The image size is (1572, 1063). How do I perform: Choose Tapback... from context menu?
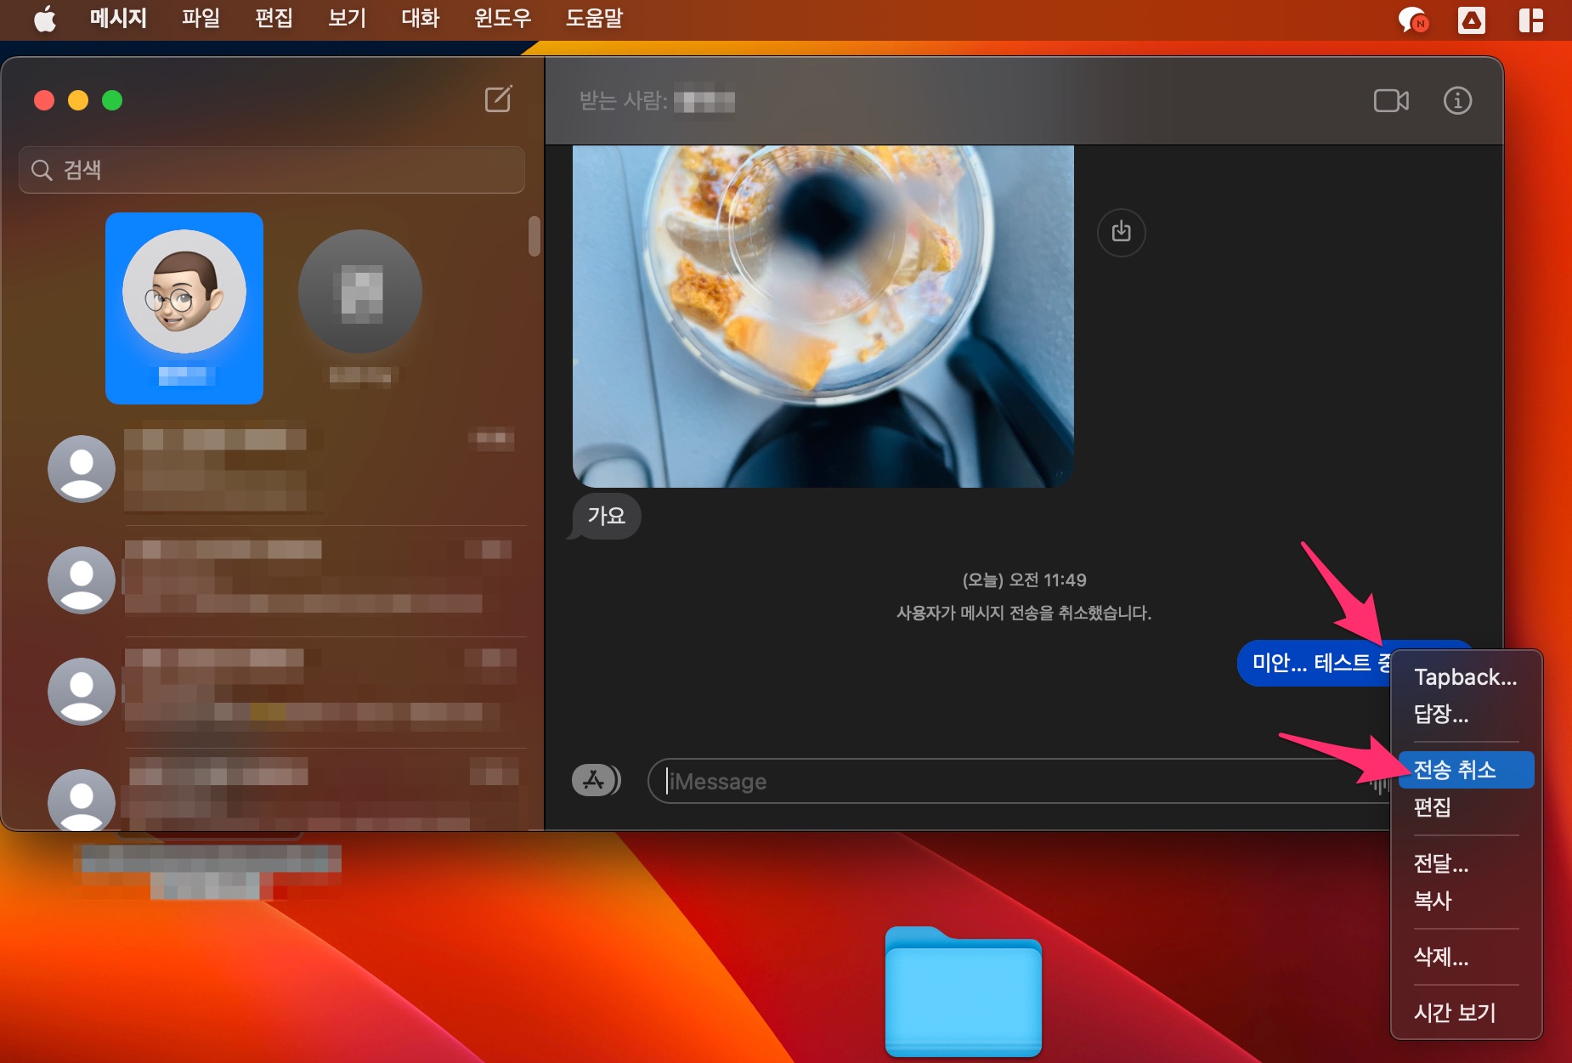coord(1466,676)
